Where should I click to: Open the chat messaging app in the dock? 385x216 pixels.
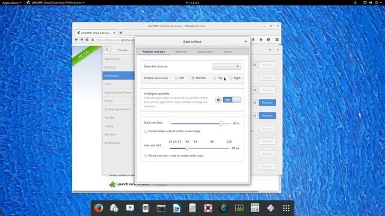pyautogui.click(x=130, y=208)
